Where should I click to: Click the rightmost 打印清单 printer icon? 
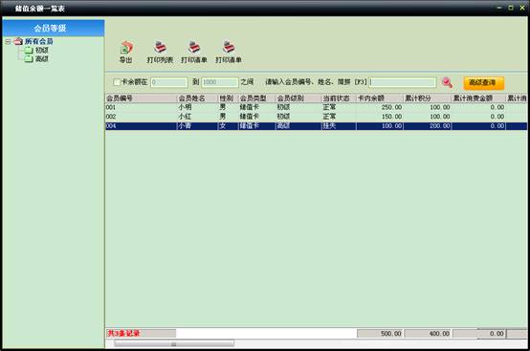click(229, 47)
